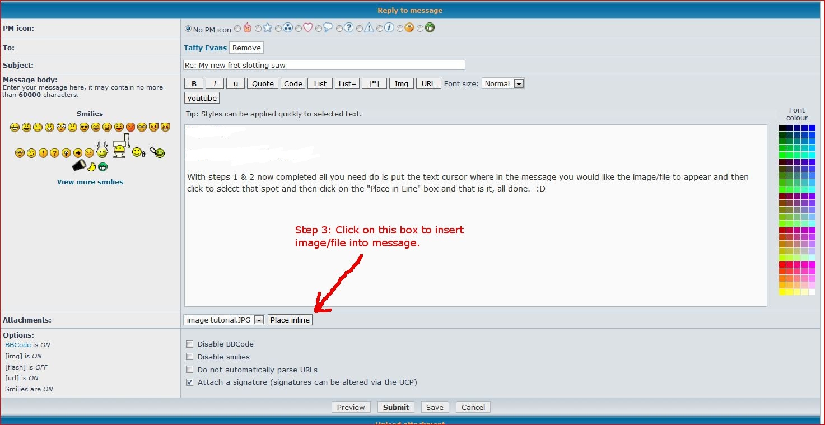Viewport: 825px width, 425px height.
Task: Uncheck the Attach a signature checkbox
Action: point(190,382)
